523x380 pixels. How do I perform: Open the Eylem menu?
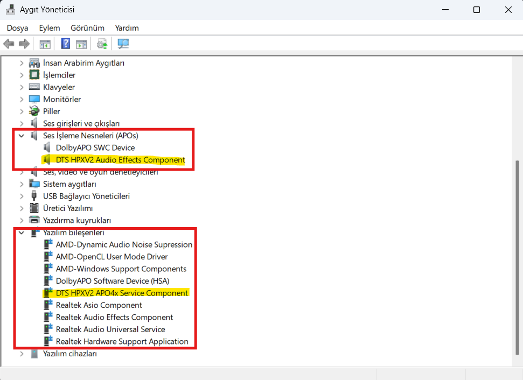click(x=50, y=28)
